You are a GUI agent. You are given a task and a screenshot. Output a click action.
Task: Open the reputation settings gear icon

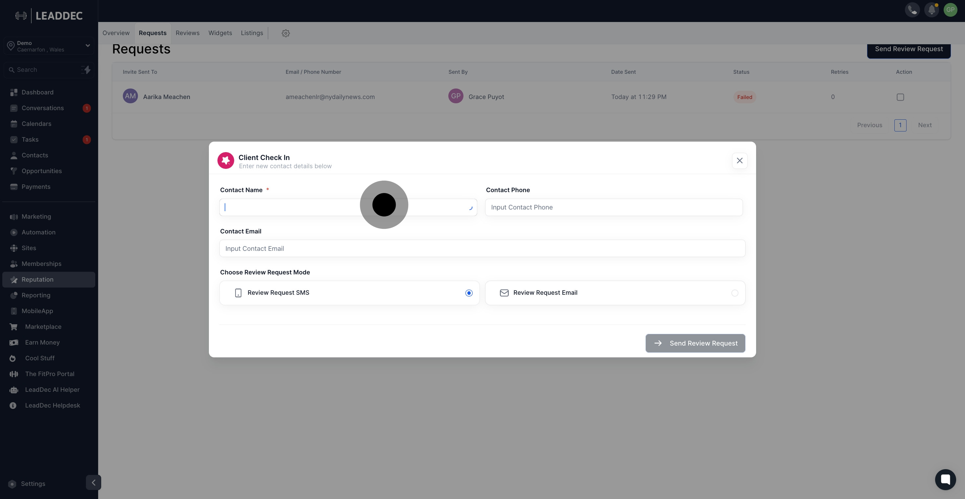coord(286,33)
